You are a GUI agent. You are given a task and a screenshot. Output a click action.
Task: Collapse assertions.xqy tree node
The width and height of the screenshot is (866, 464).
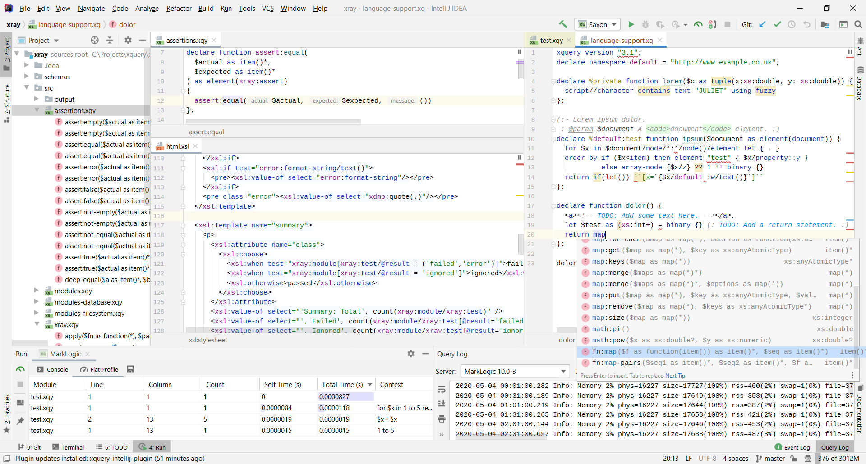[x=37, y=110]
